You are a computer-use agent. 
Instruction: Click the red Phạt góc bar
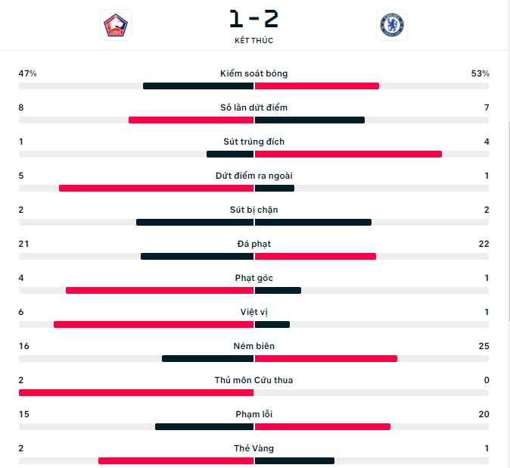click(160, 290)
